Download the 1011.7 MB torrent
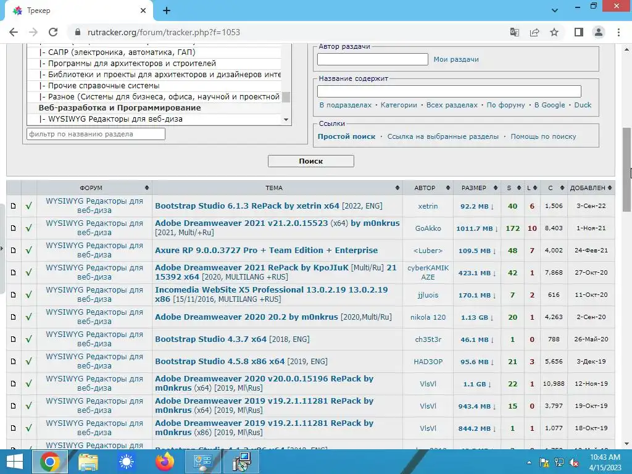This screenshot has width=632, height=474. [x=477, y=228]
